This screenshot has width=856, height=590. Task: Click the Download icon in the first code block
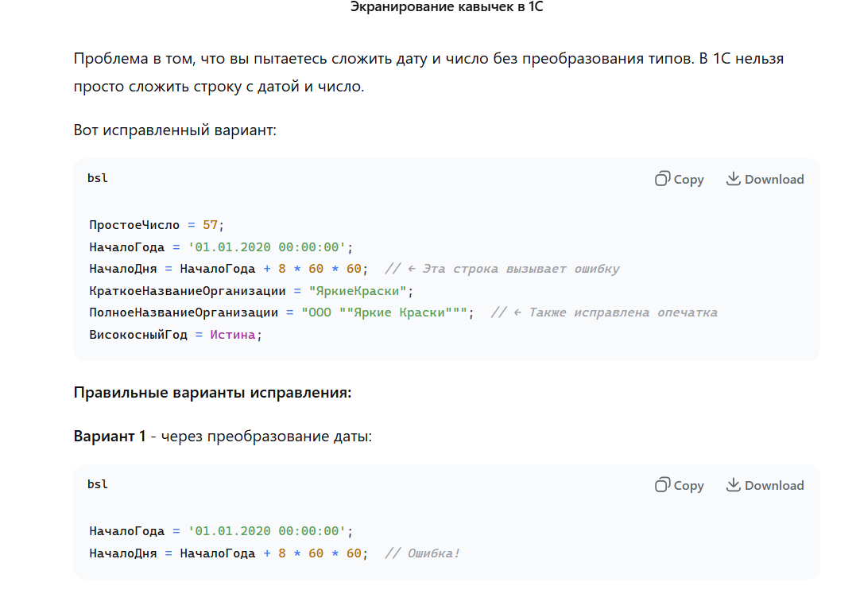733,179
